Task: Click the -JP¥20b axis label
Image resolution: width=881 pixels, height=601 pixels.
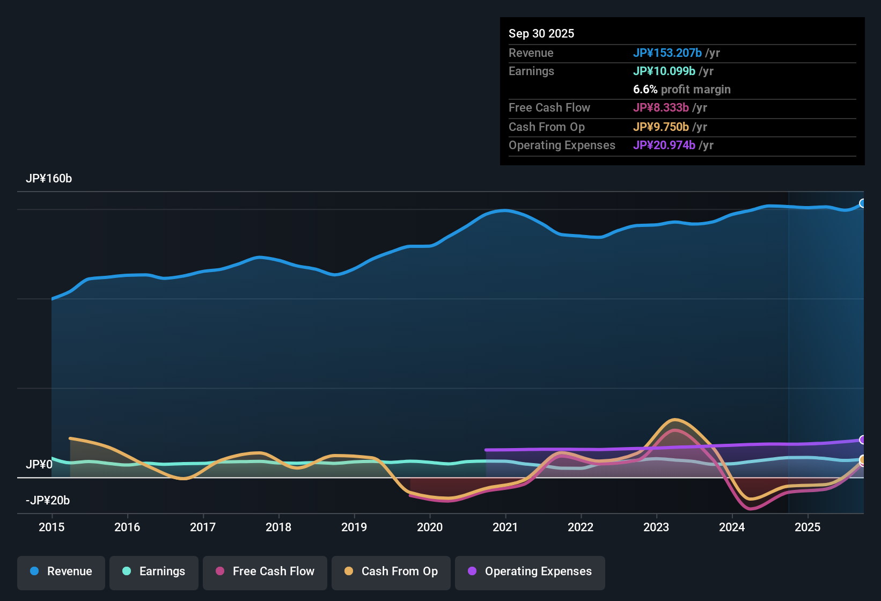Action: pos(47,500)
